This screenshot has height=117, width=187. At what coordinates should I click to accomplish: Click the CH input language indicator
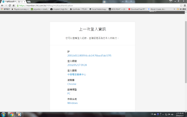152,114
